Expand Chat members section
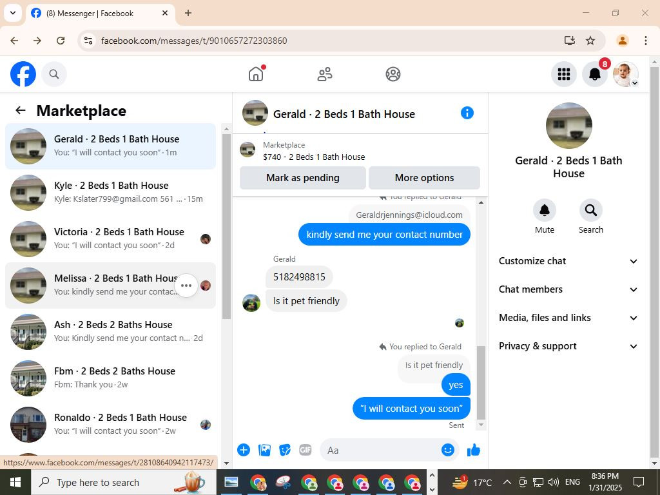The image size is (660, 495). (568, 289)
